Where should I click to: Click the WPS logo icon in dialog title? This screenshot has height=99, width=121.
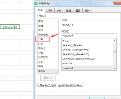[36, 4]
